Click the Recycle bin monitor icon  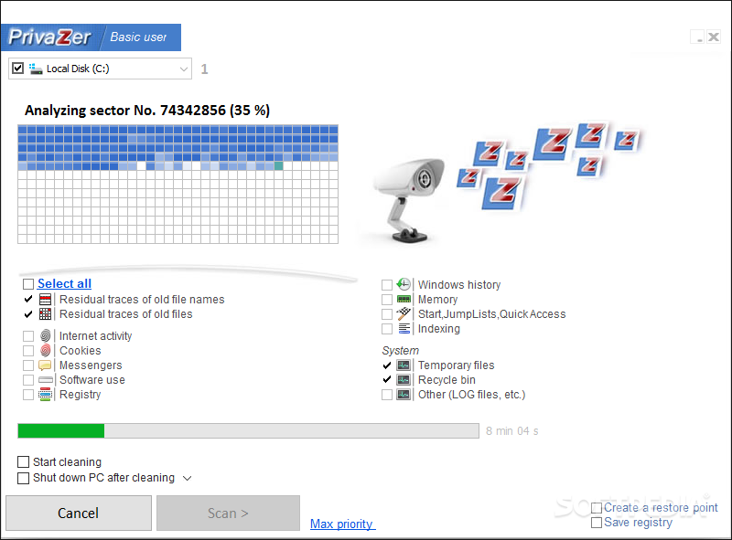pyautogui.click(x=404, y=379)
